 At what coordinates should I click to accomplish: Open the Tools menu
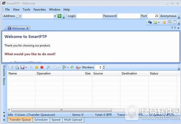(x=26, y=10)
